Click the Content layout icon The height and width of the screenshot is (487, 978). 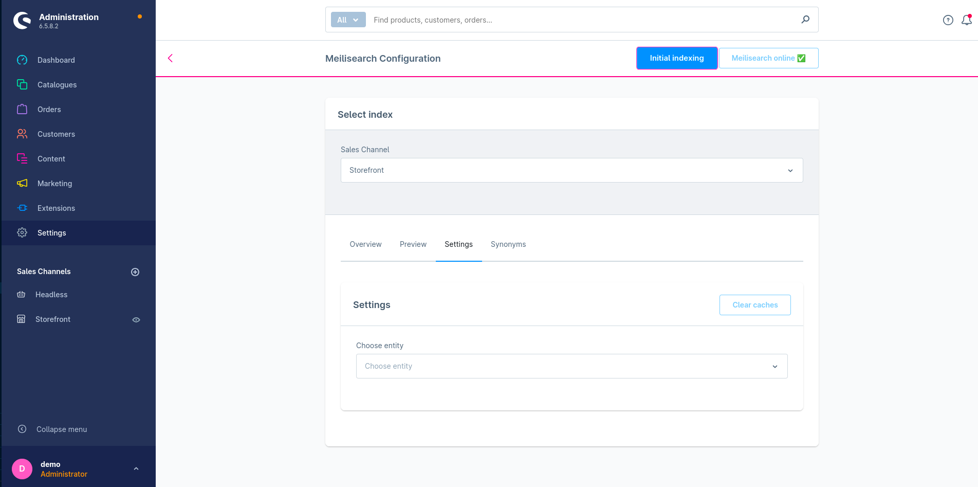pos(22,158)
